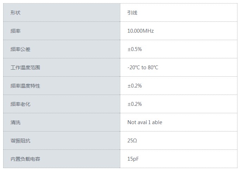
Task: Select the 15pF capacitance value
Action: pos(133,159)
